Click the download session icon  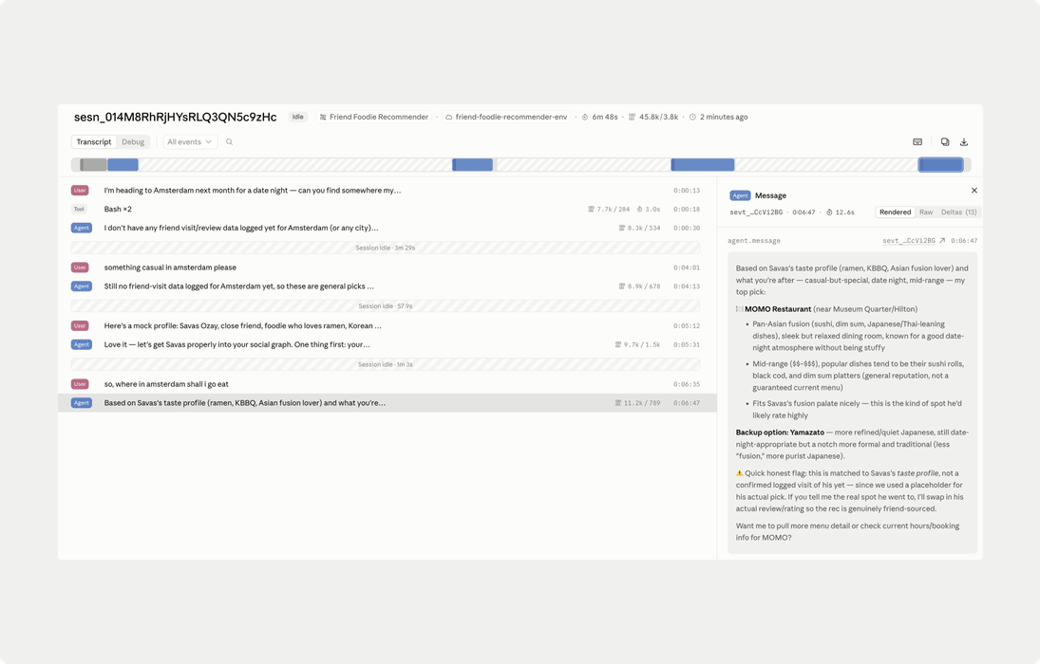[964, 142]
